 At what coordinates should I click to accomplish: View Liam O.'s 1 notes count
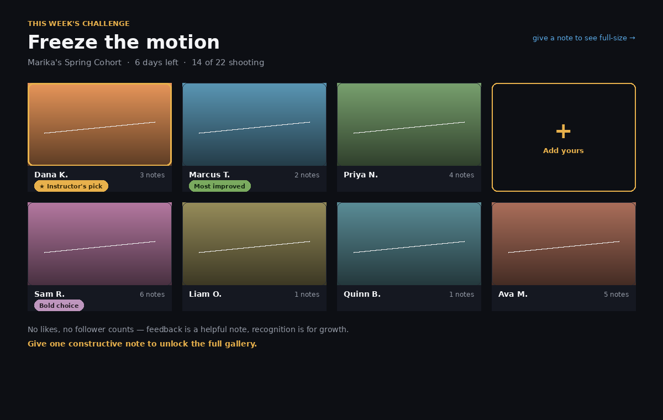pyautogui.click(x=307, y=295)
